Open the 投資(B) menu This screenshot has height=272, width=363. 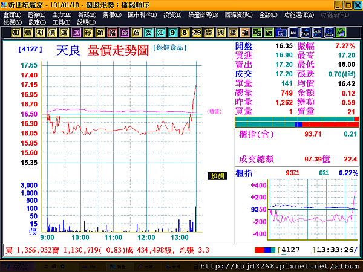[172, 15]
